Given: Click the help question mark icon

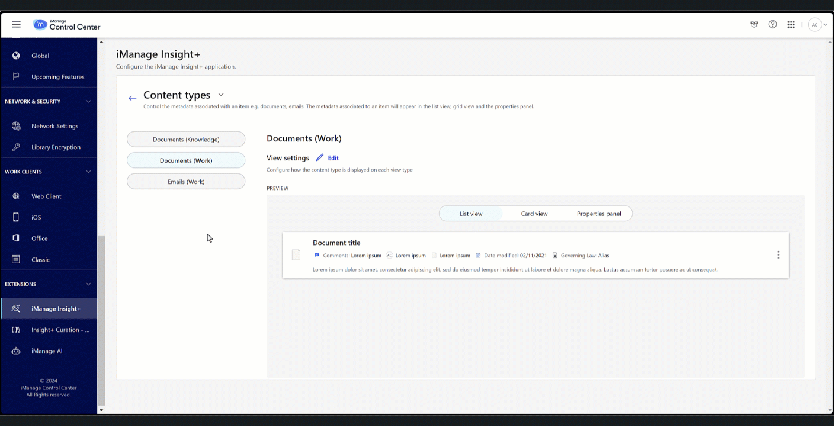Looking at the screenshot, I should [772, 25].
